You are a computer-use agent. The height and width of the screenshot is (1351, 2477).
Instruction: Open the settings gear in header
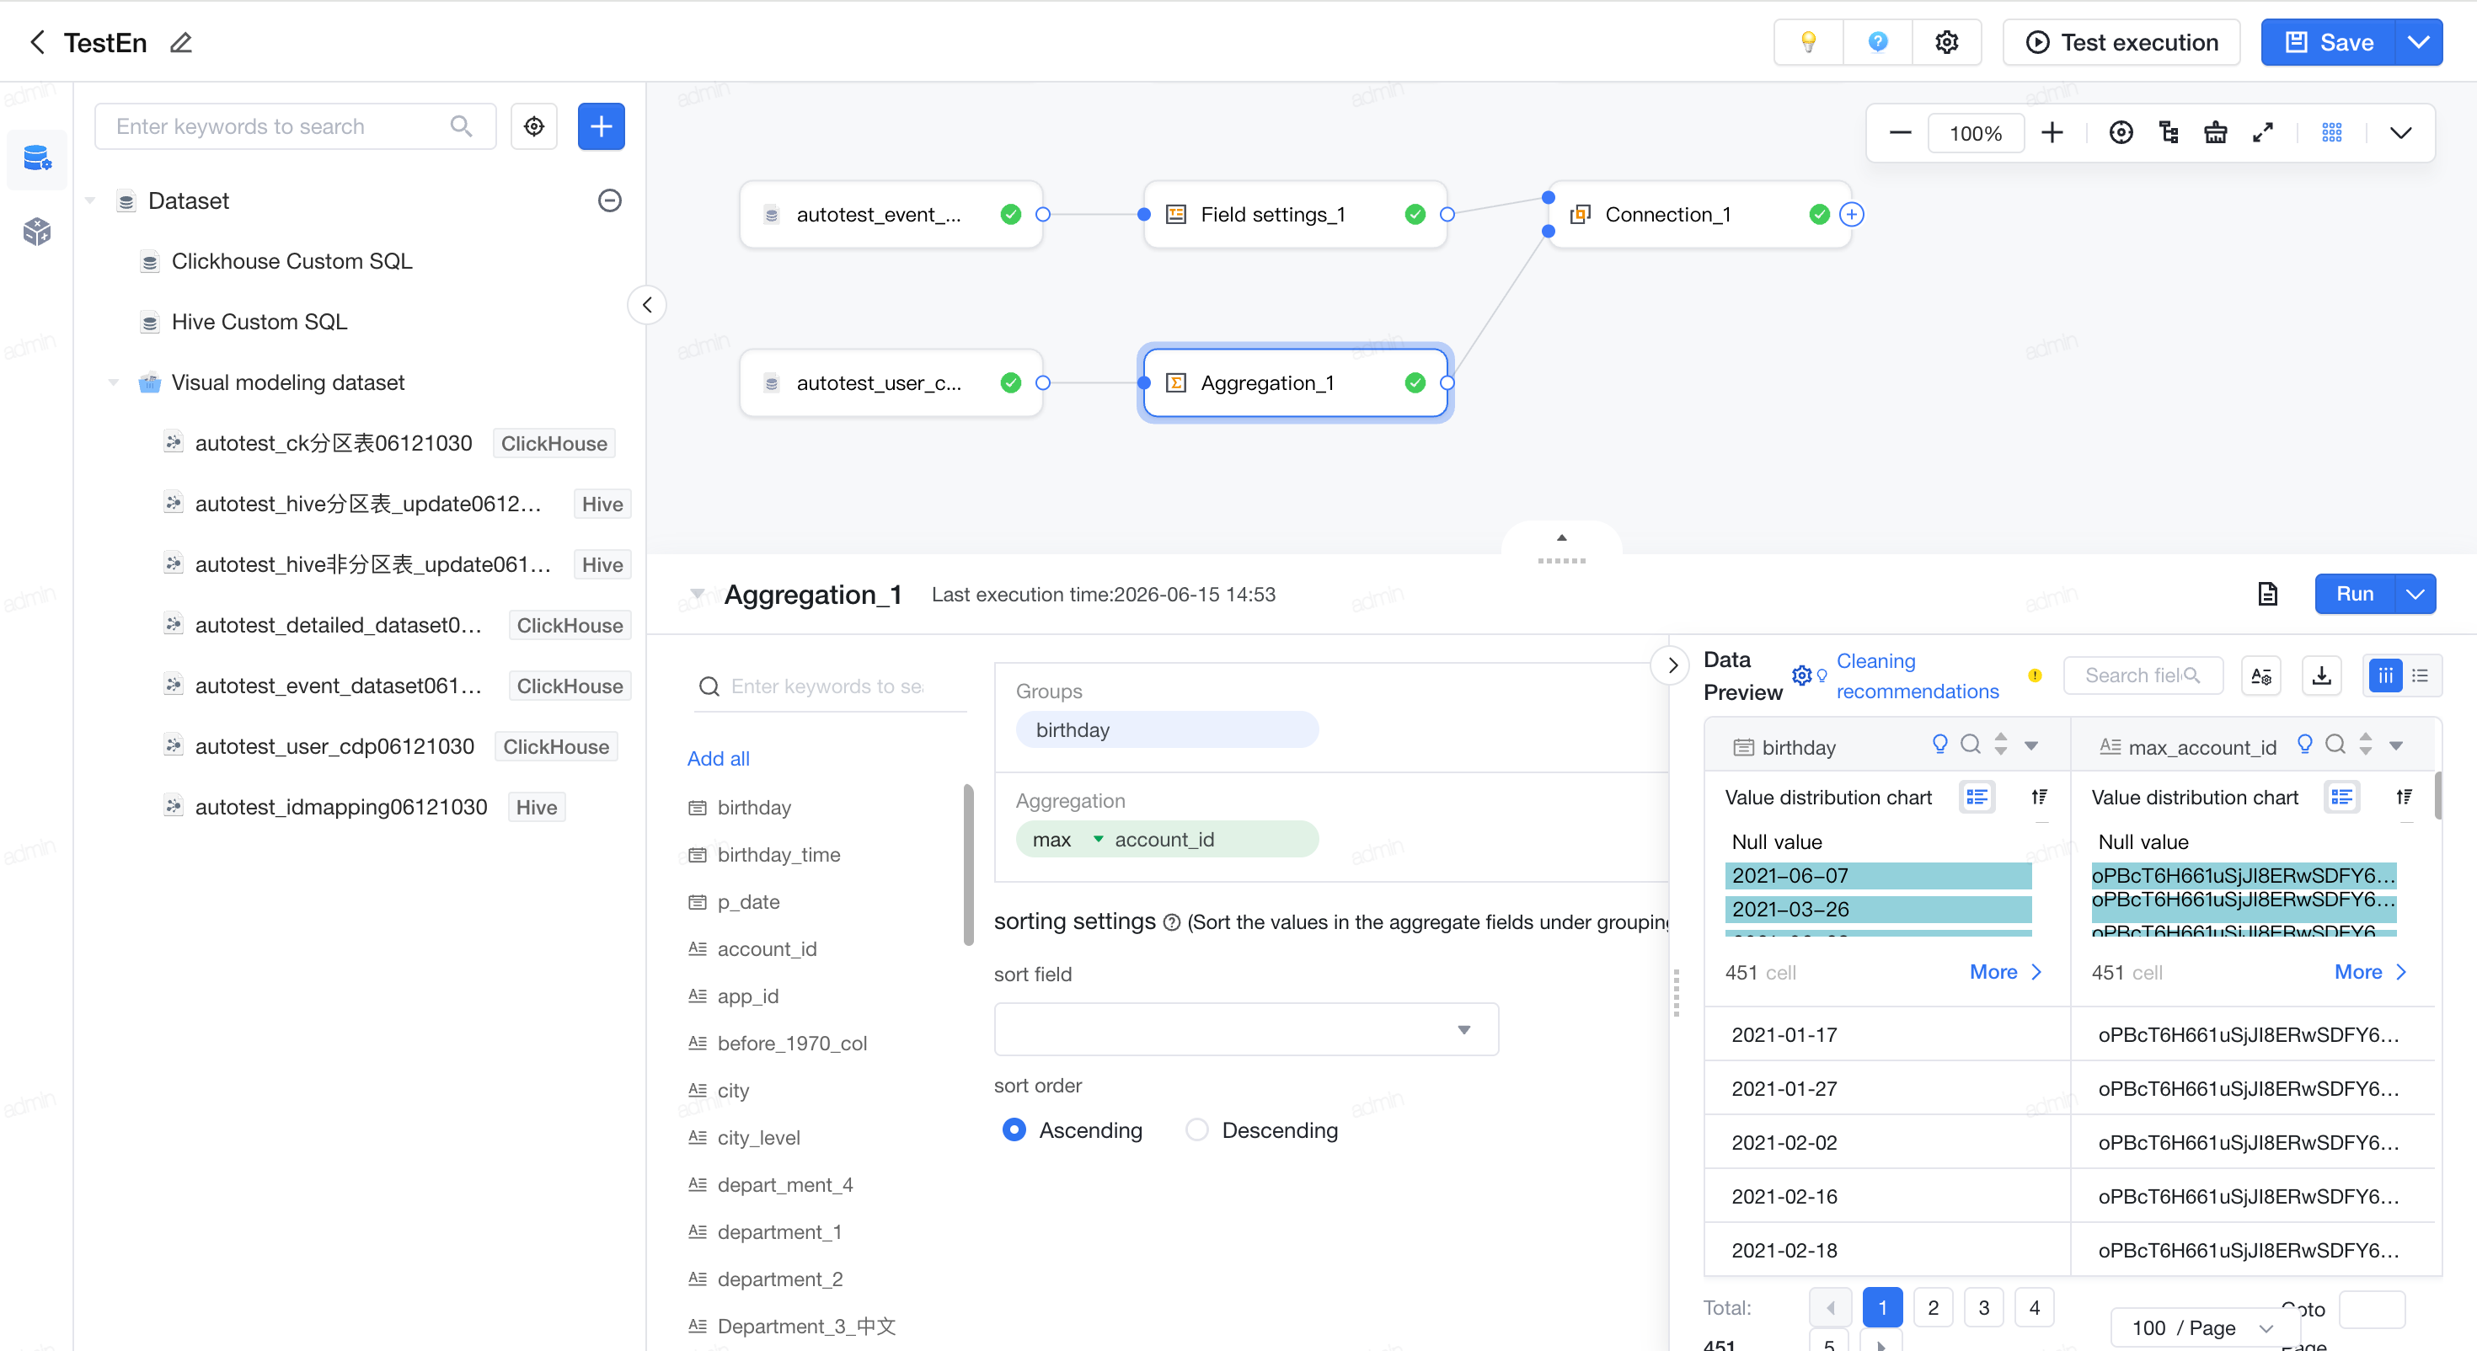1946,42
